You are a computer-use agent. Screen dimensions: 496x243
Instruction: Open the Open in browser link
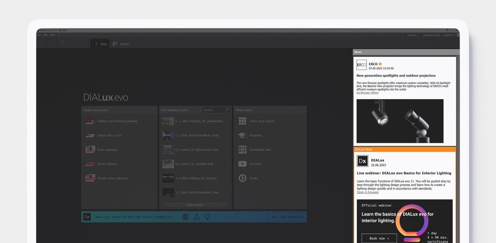pos(368,192)
